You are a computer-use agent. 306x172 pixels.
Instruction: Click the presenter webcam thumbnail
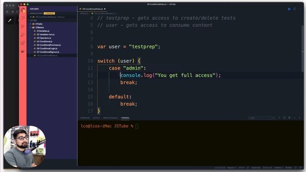pos(24,146)
